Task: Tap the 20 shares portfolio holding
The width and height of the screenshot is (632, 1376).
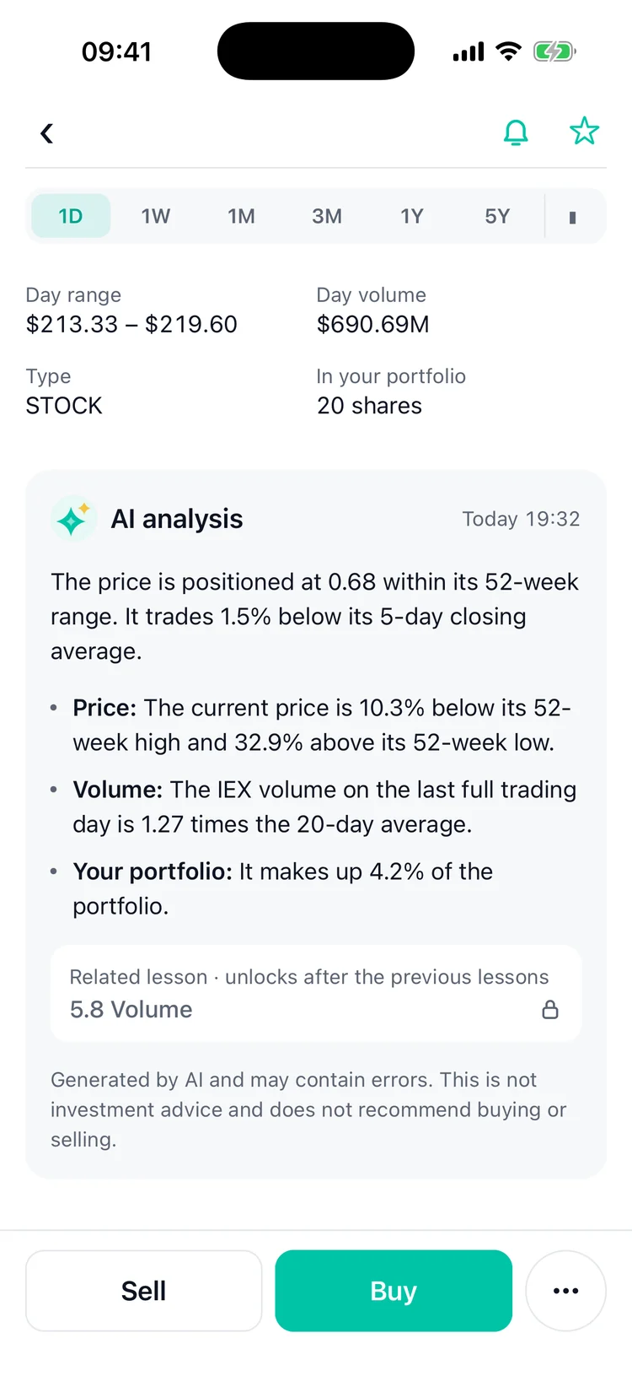Action: [x=370, y=406]
